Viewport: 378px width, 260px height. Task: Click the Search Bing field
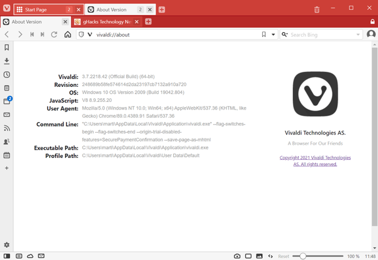[x=323, y=35]
